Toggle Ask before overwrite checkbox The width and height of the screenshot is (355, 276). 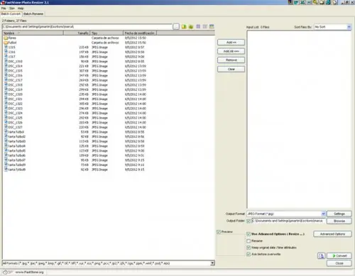coord(248,254)
